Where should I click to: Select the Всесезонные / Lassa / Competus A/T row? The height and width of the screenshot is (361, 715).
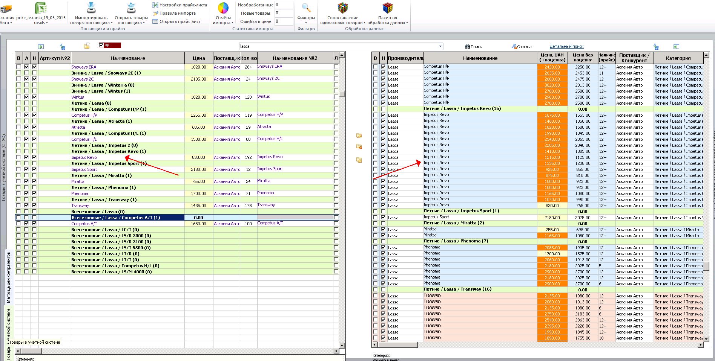pos(177,218)
